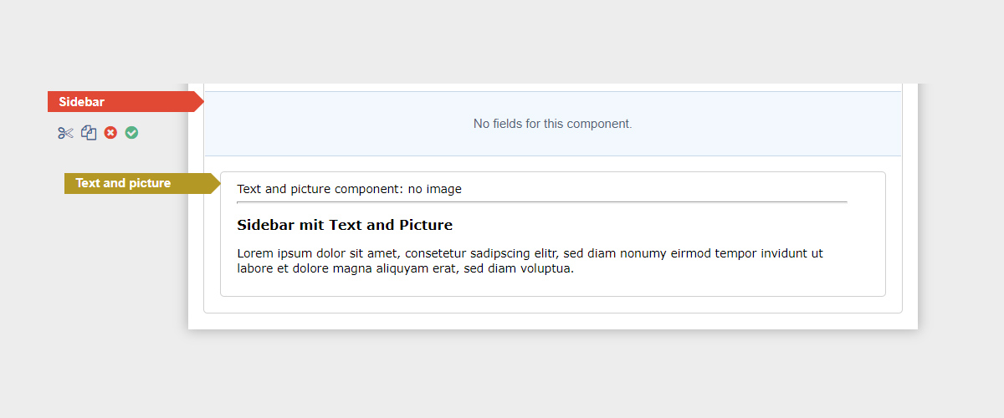Click the Lorem ipsum paragraph's first line
1004x418 pixels.
click(x=530, y=253)
